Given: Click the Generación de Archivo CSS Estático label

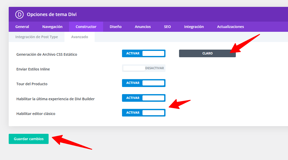Looking at the screenshot, I should (x=47, y=54).
